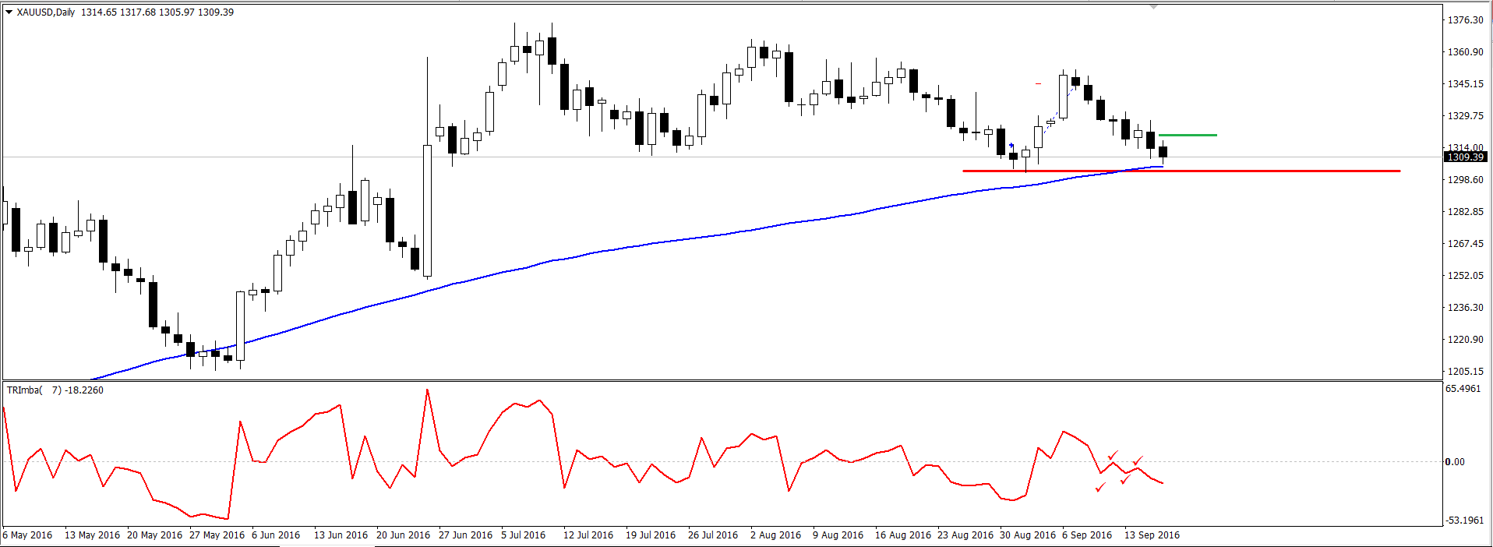Click the 27 May 2016 date label
Image resolution: width=1493 pixels, height=547 pixels.
click(217, 535)
